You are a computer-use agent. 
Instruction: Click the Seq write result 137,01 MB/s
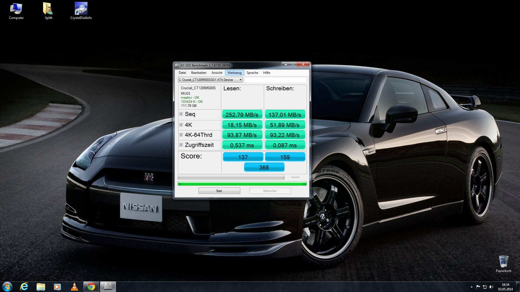point(285,115)
